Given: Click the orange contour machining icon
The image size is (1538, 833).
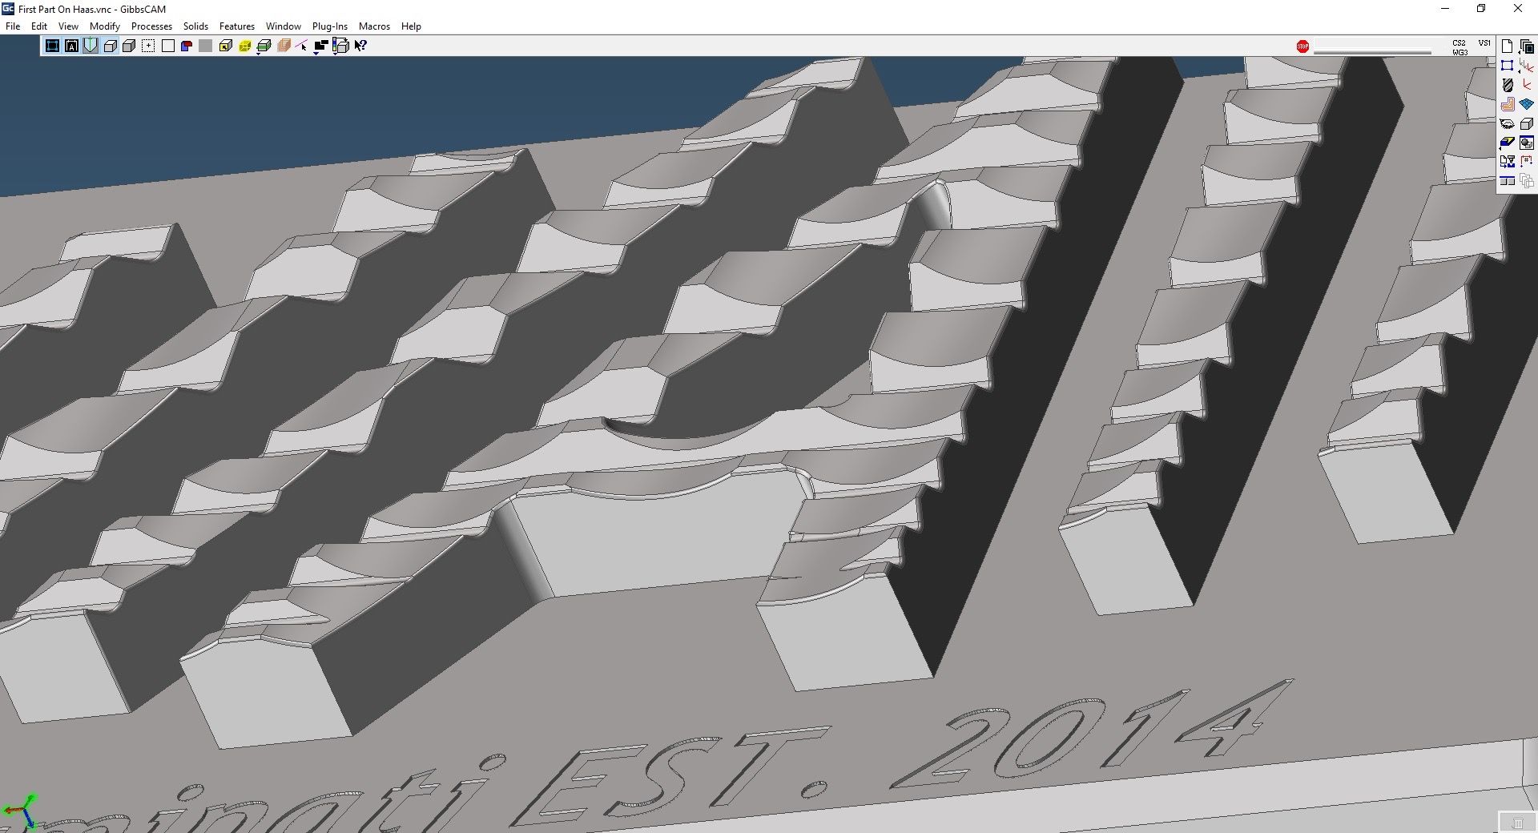Looking at the screenshot, I should (x=1507, y=104).
